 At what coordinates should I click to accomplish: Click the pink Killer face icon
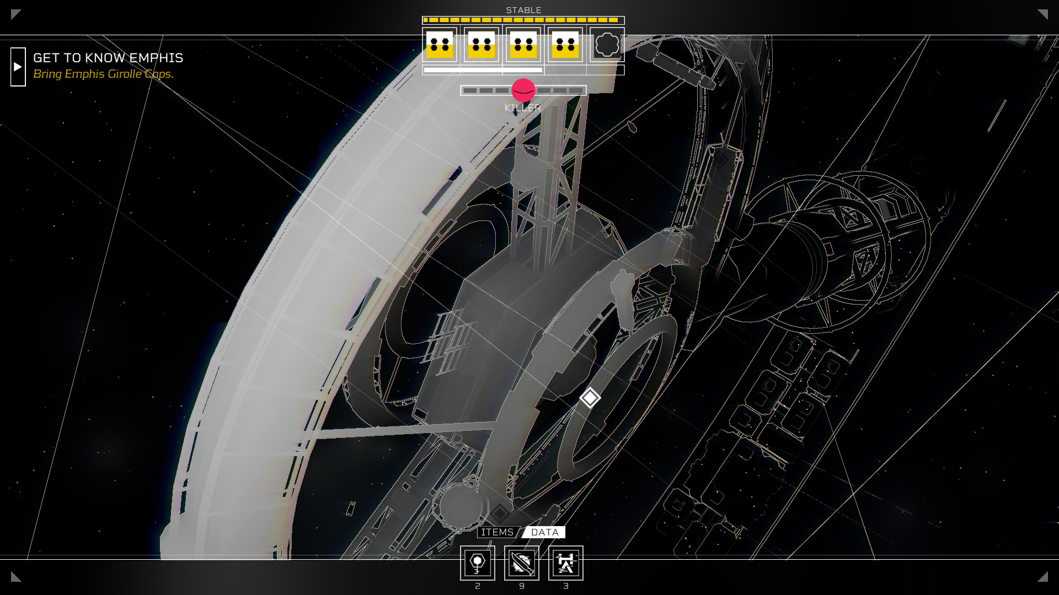[x=523, y=90]
